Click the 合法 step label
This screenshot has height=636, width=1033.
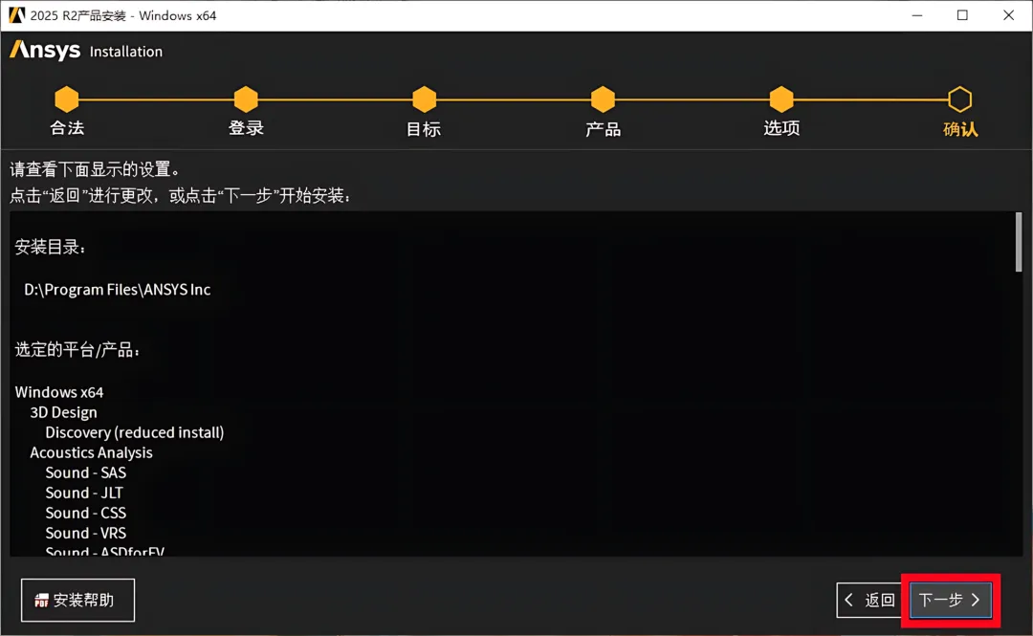coord(67,128)
